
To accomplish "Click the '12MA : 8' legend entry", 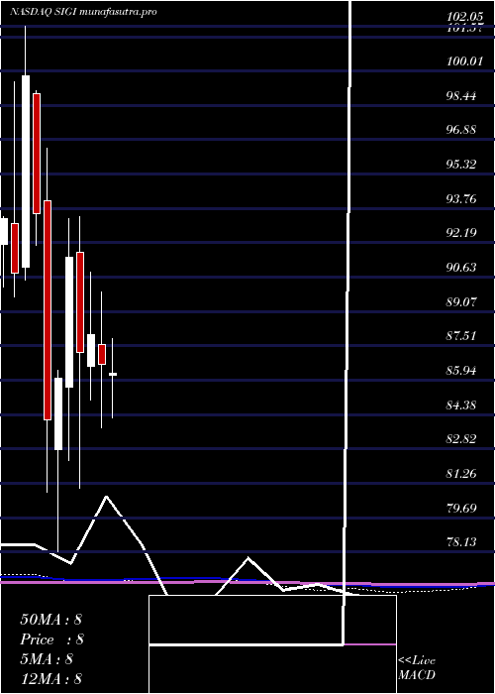I will (x=50, y=679).
